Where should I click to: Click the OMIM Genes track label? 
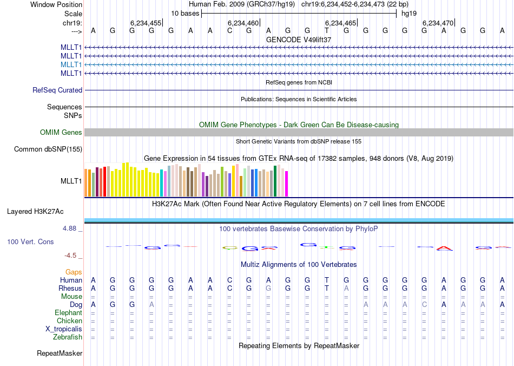click(x=61, y=133)
